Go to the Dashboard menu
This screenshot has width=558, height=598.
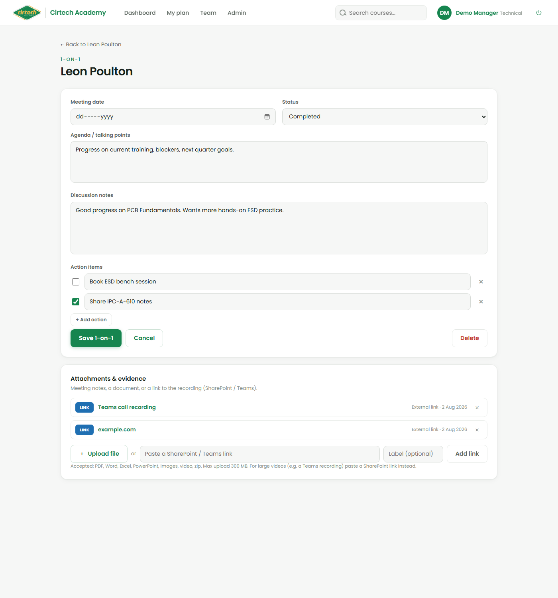[140, 13]
